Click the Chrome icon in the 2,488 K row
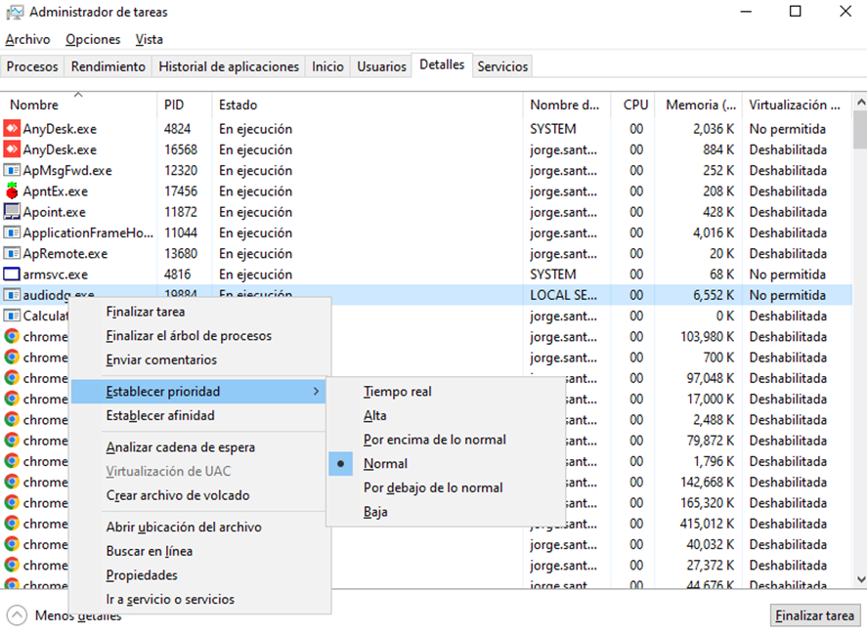This screenshot has width=867, height=634. pyautogui.click(x=12, y=419)
